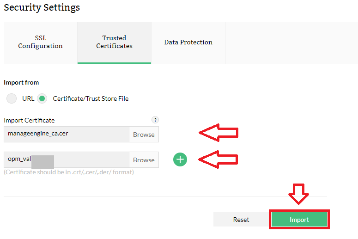Image resolution: width=358 pixels, height=239 pixels.
Task: Open the Data Protection tab
Action: [188, 42]
